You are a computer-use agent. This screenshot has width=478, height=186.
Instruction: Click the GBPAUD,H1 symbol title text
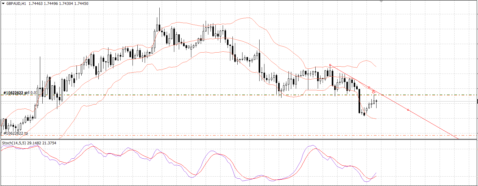click(x=16, y=4)
